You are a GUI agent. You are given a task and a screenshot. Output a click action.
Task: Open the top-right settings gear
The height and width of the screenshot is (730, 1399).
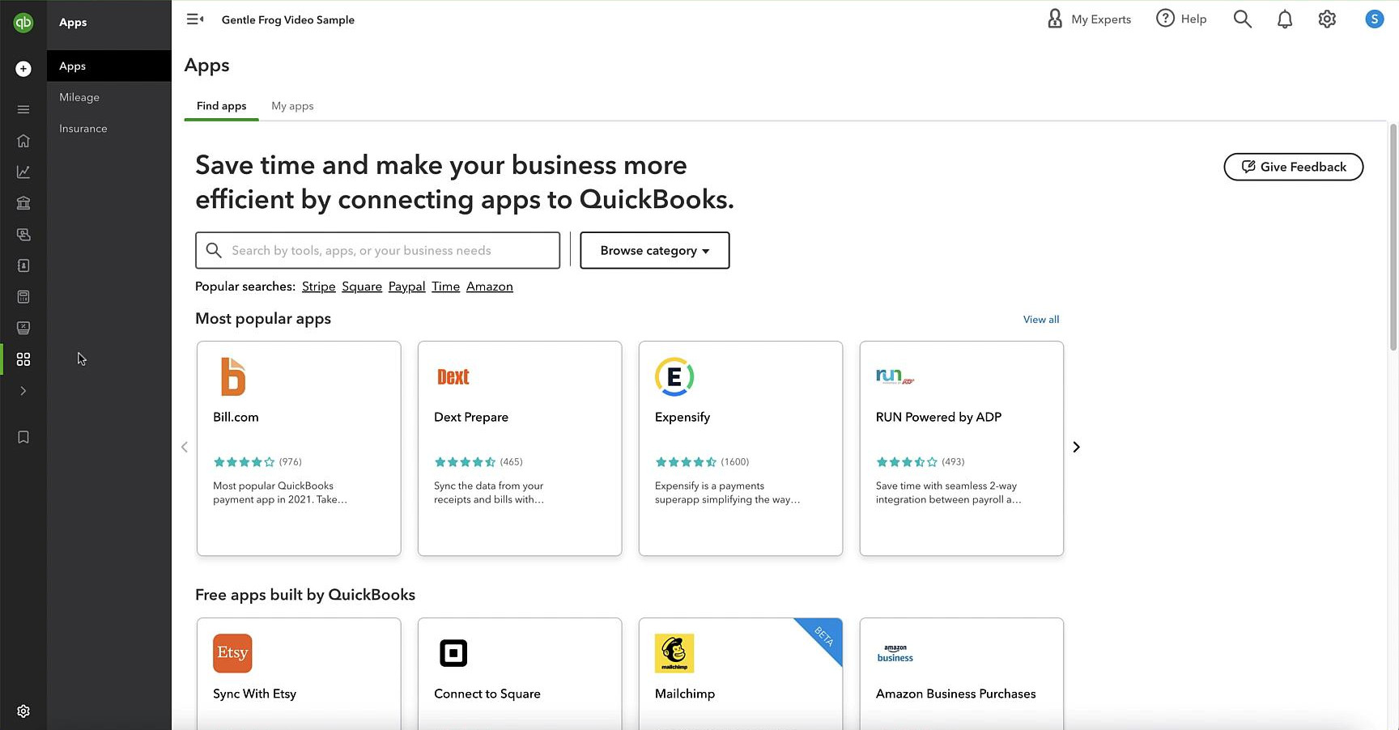(x=1327, y=19)
